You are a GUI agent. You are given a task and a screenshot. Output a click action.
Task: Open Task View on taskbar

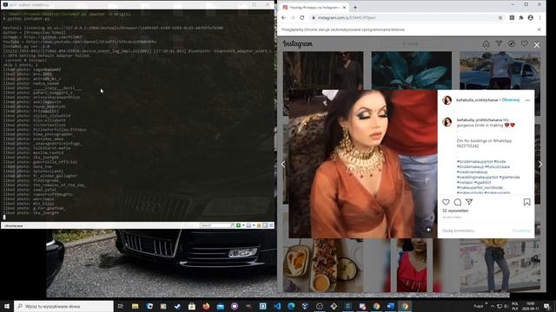point(120,306)
